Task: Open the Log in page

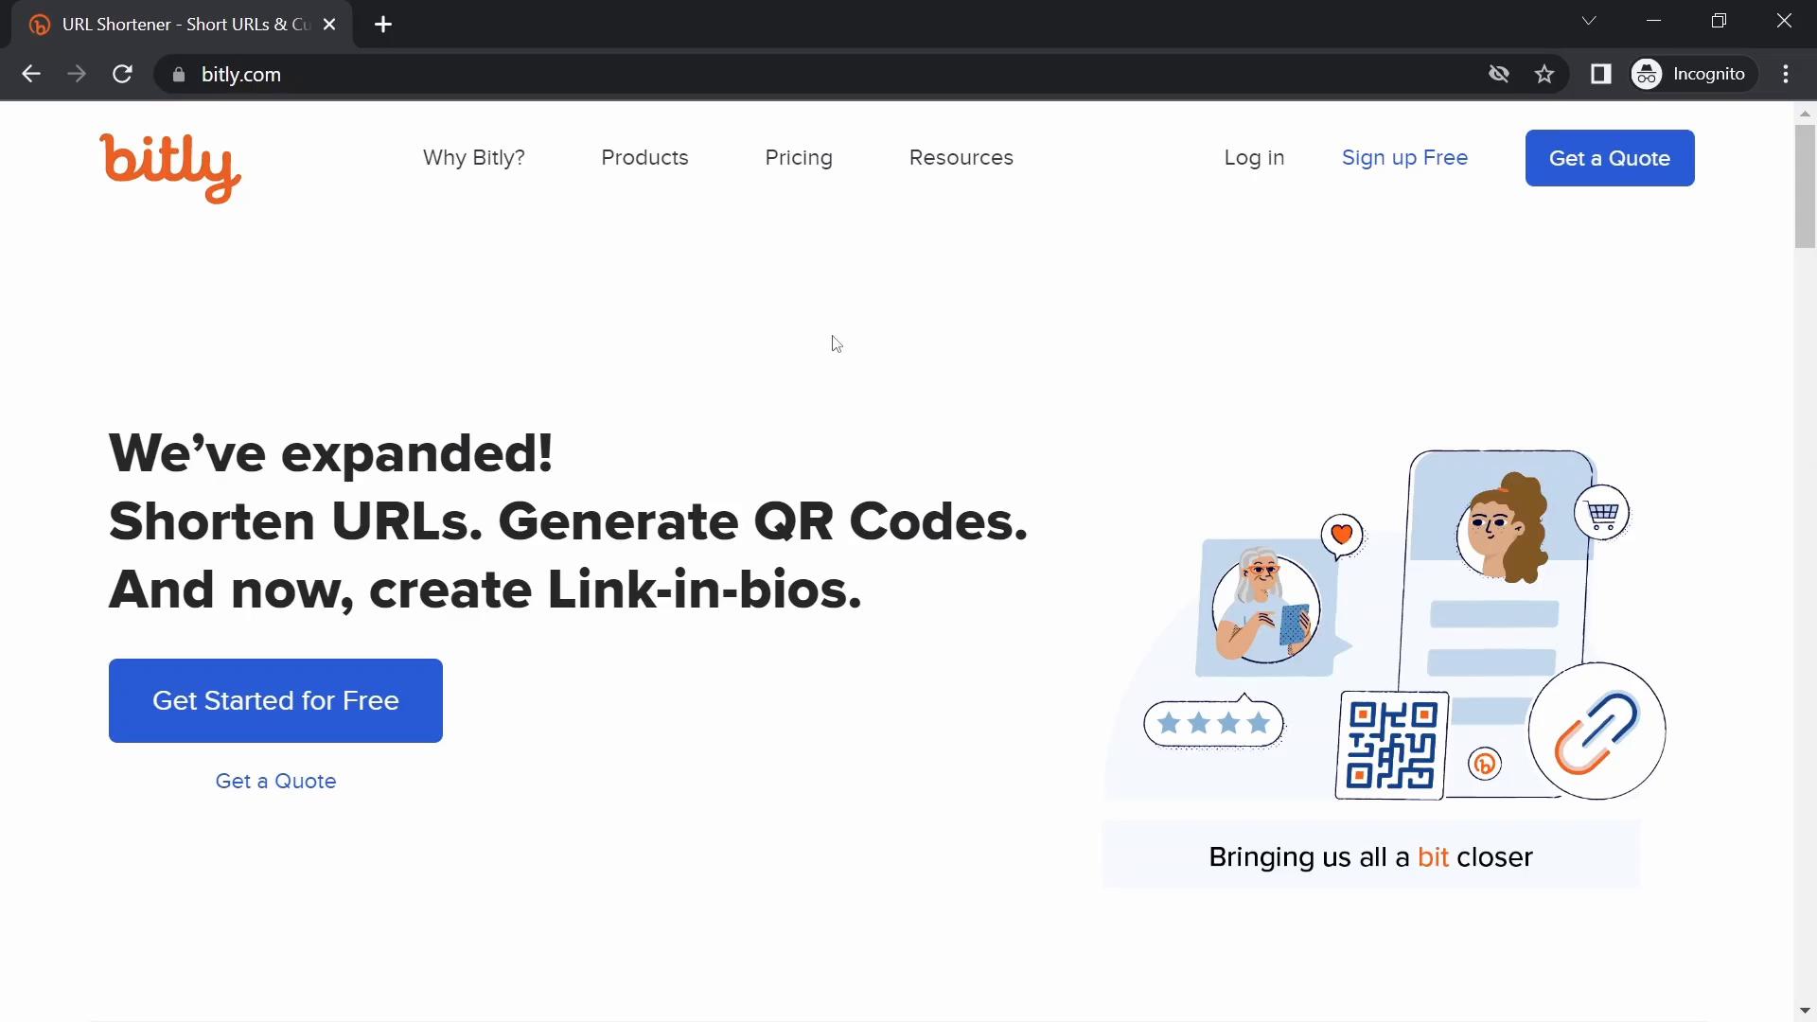Action: point(1254,157)
